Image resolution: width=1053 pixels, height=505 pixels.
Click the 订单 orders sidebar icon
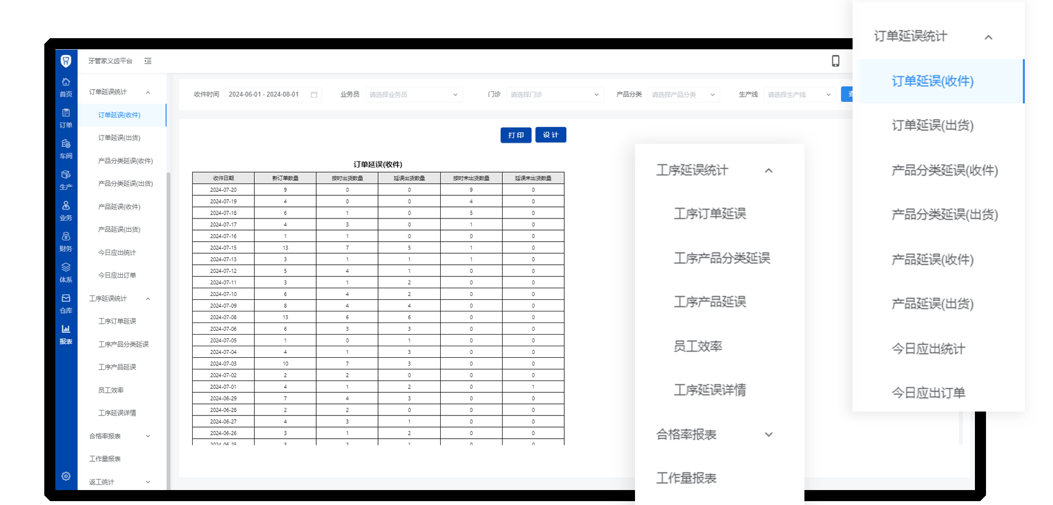coord(66,118)
